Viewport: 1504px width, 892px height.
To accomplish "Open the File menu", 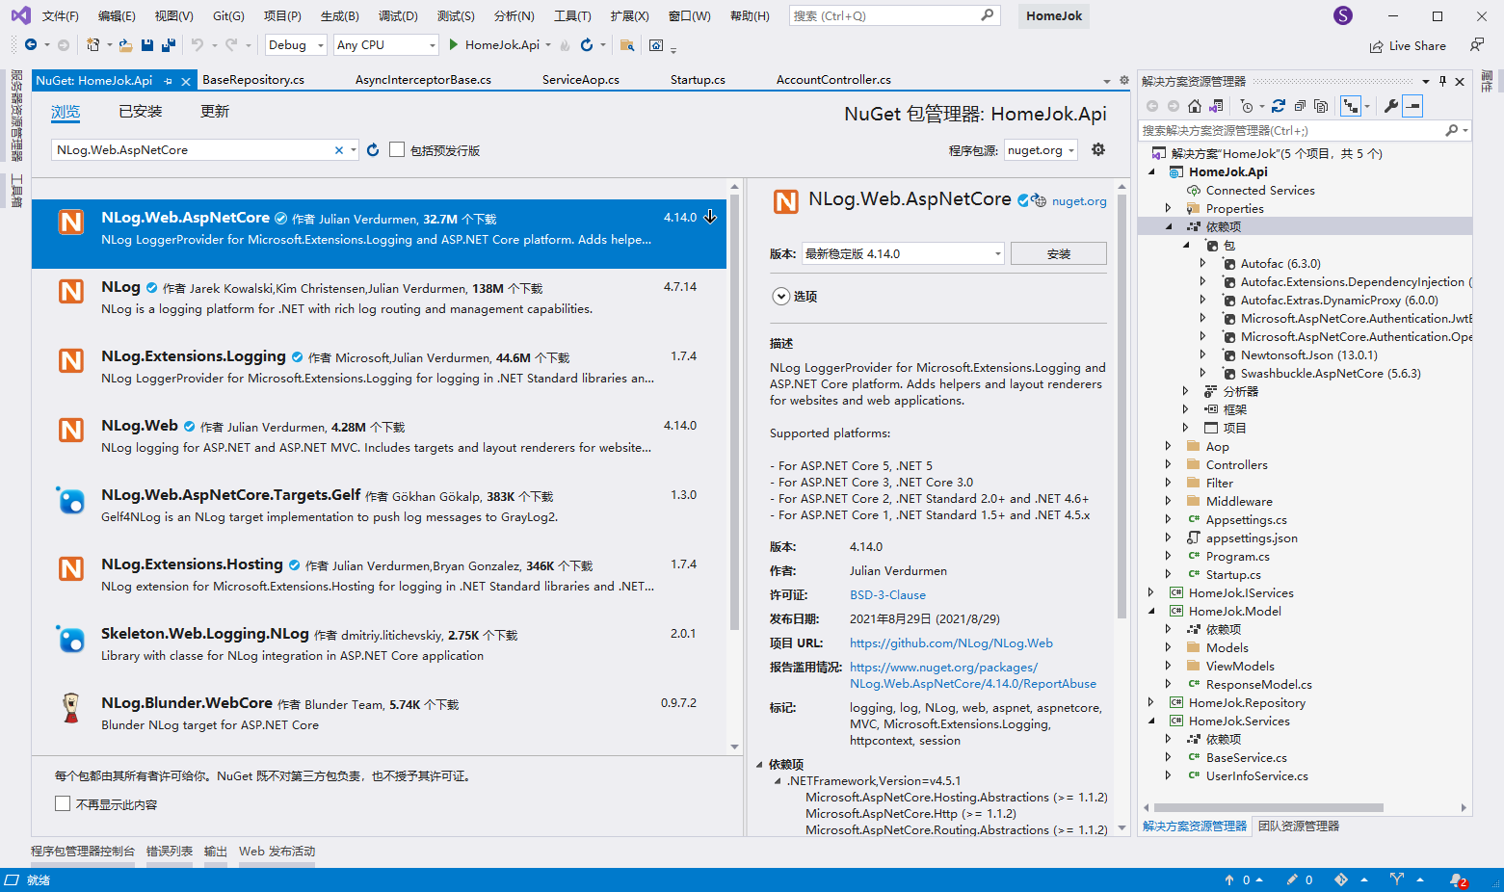I will point(60,16).
